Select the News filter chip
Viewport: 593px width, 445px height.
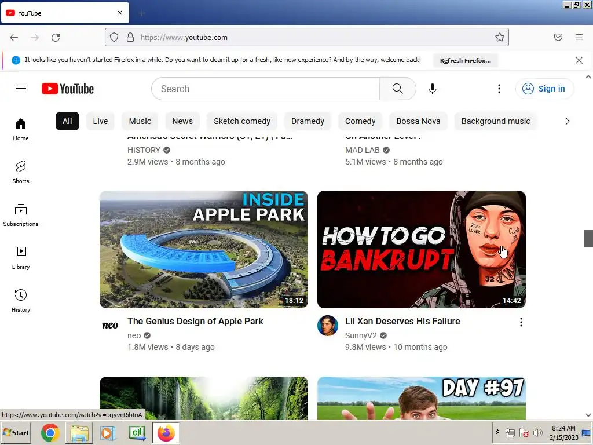(x=182, y=121)
